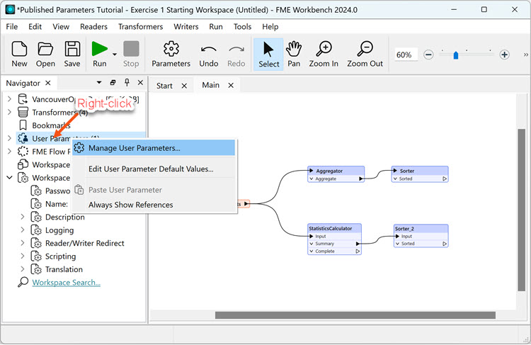Open Navigator panel dropdown arrow

click(x=99, y=82)
